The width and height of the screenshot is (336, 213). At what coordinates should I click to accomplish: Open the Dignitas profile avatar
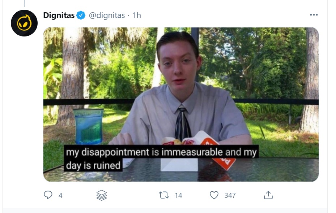click(x=24, y=23)
